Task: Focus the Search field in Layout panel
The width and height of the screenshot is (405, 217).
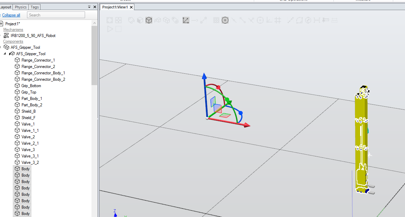Action: [x=56, y=15]
